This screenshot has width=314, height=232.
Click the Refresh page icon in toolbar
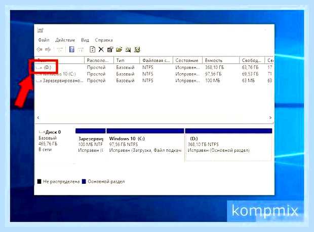pos(92,49)
